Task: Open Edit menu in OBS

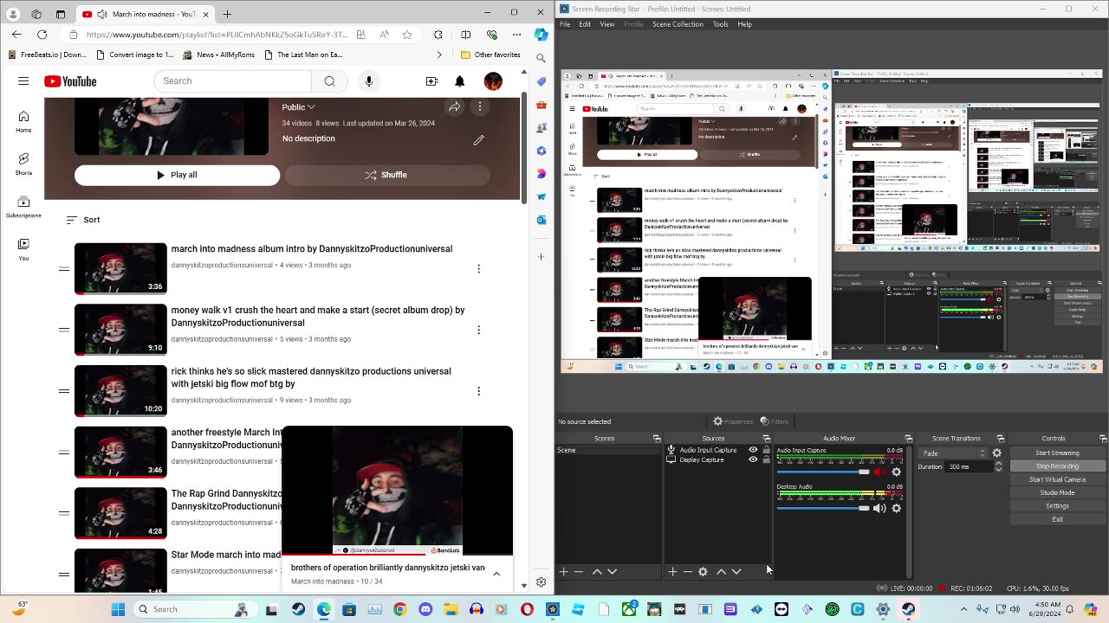Action: [x=585, y=24]
